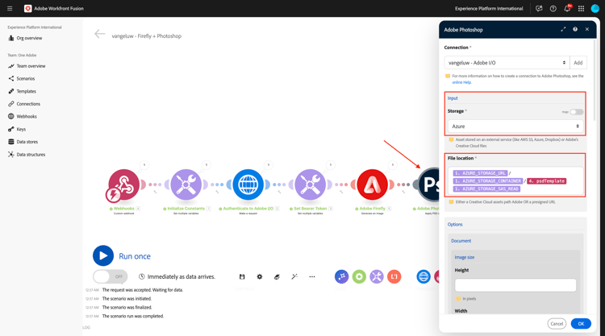Save the scenario with disk icon
This screenshot has height=336, width=605.
(242, 276)
